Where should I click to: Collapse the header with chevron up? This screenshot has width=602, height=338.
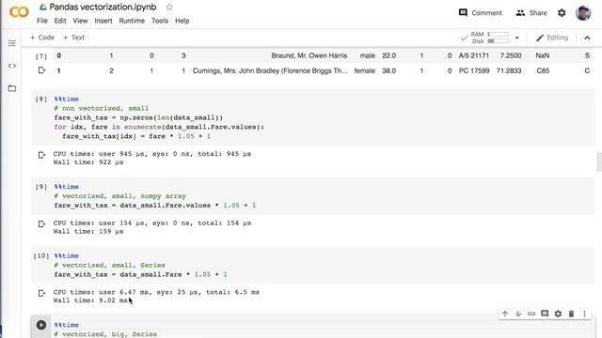click(587, 38)
